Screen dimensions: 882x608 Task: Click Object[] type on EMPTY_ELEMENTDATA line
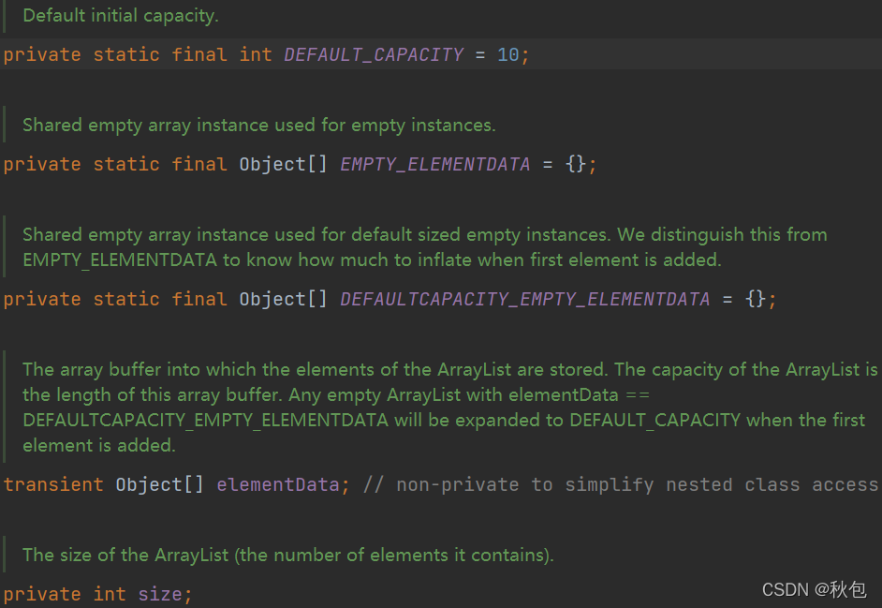[283, 164]
